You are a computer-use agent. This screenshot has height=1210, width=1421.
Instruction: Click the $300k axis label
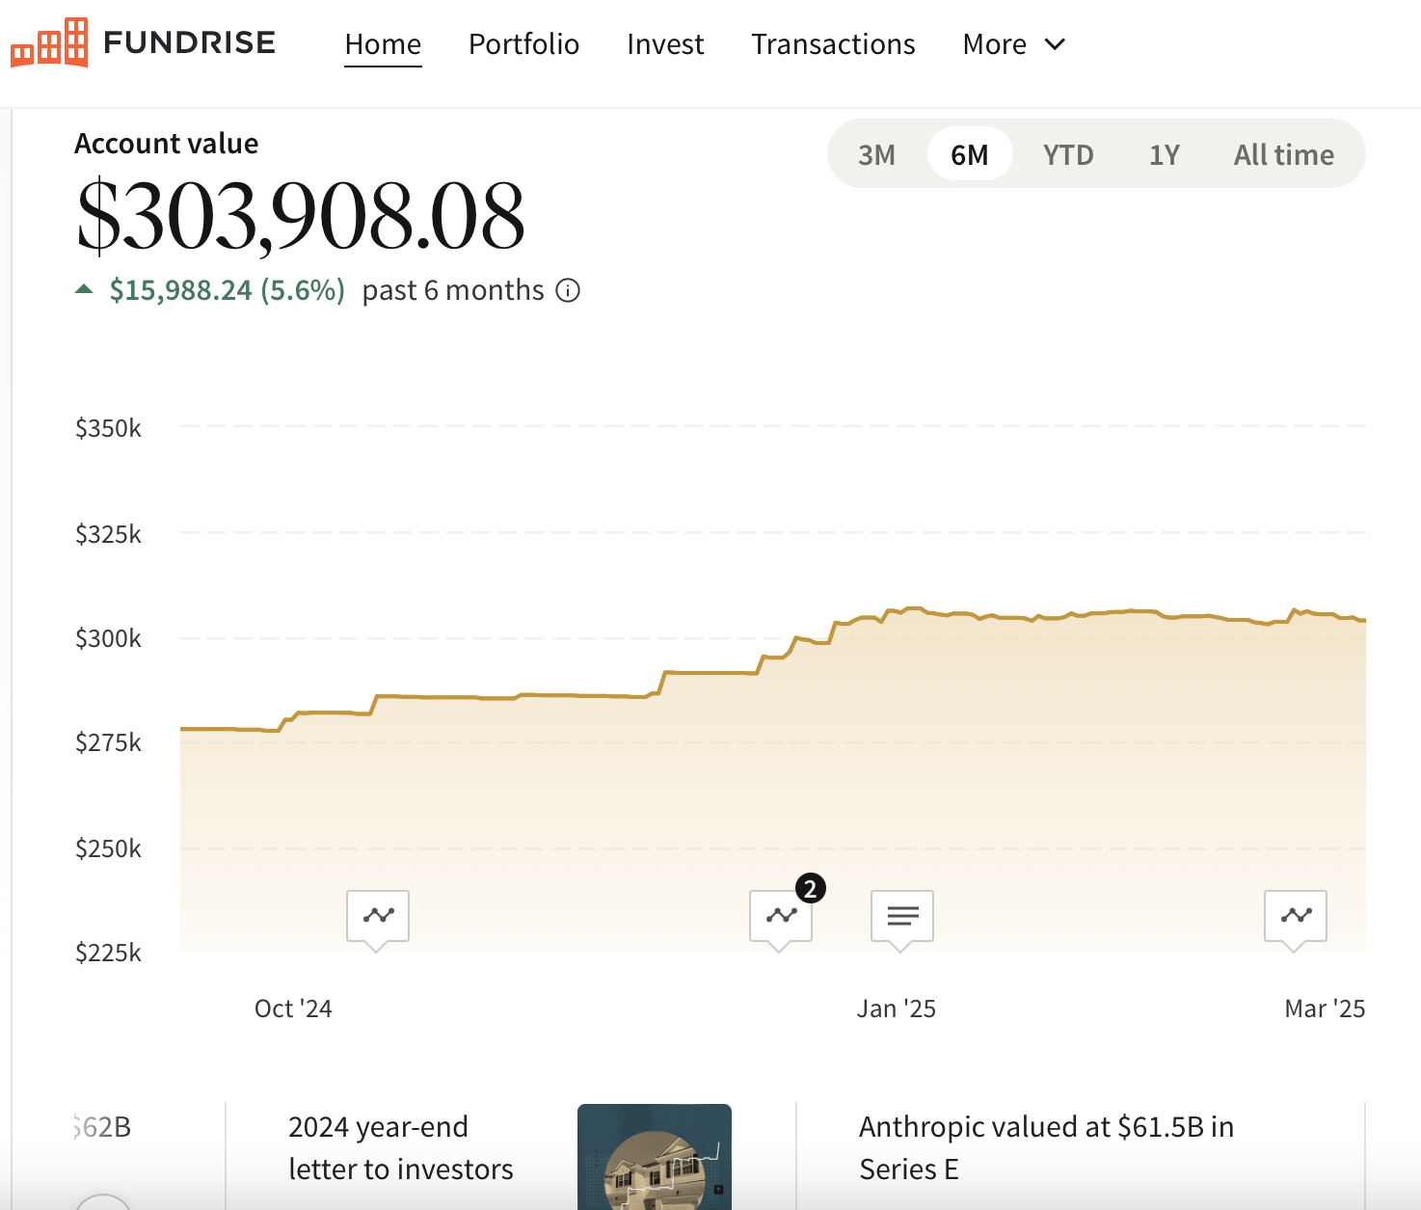click(x=109, y=638)
